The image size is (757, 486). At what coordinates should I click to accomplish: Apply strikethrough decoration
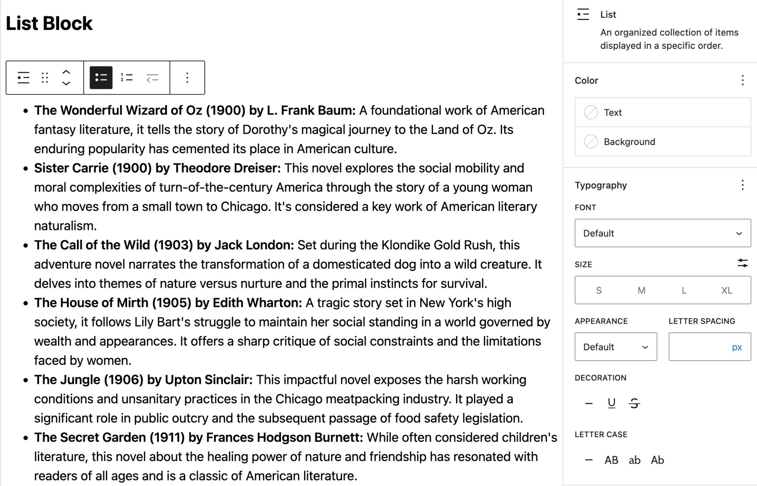(x=635, y=403)
